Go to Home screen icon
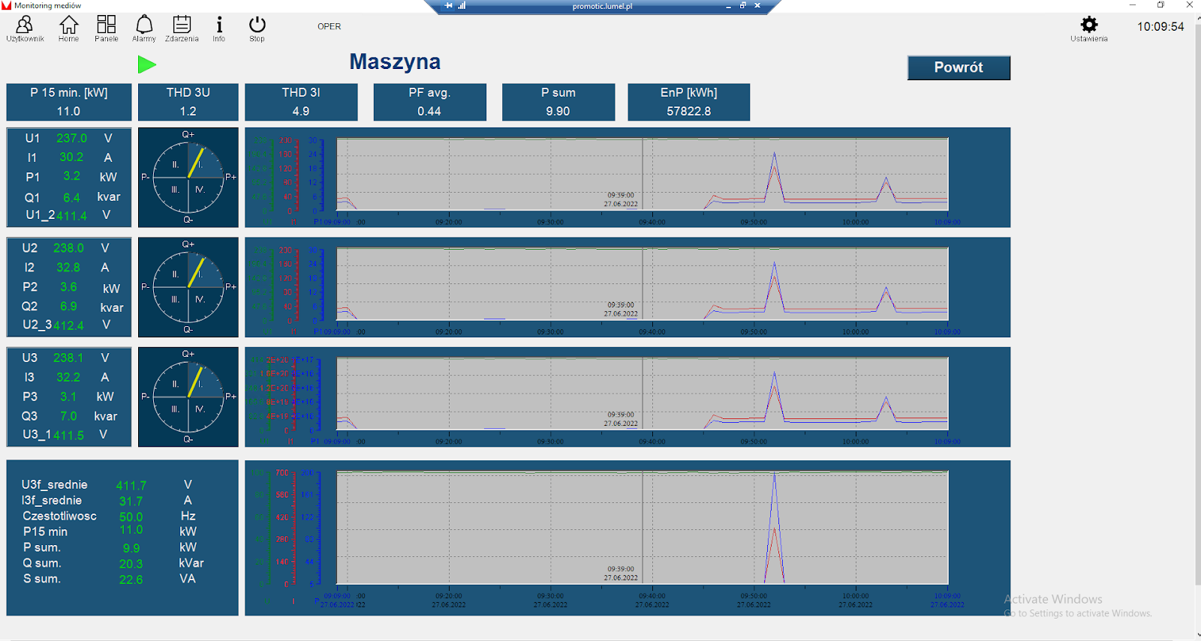The width and height of the screenshot is (1201, 641). tap(68, 27)
